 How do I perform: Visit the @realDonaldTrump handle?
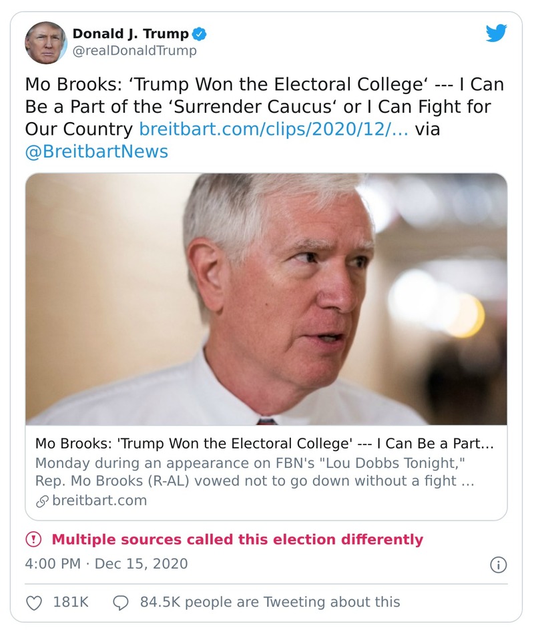134,50
